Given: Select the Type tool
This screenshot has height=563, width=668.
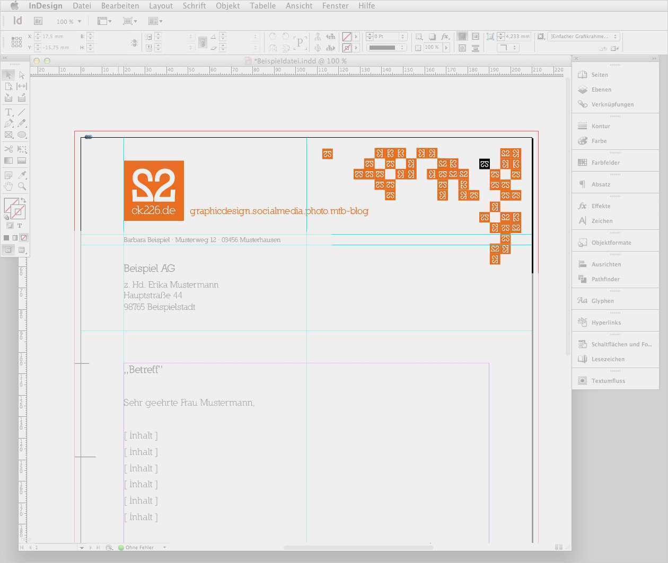Looking at the screenshot, I should (8, 112).
